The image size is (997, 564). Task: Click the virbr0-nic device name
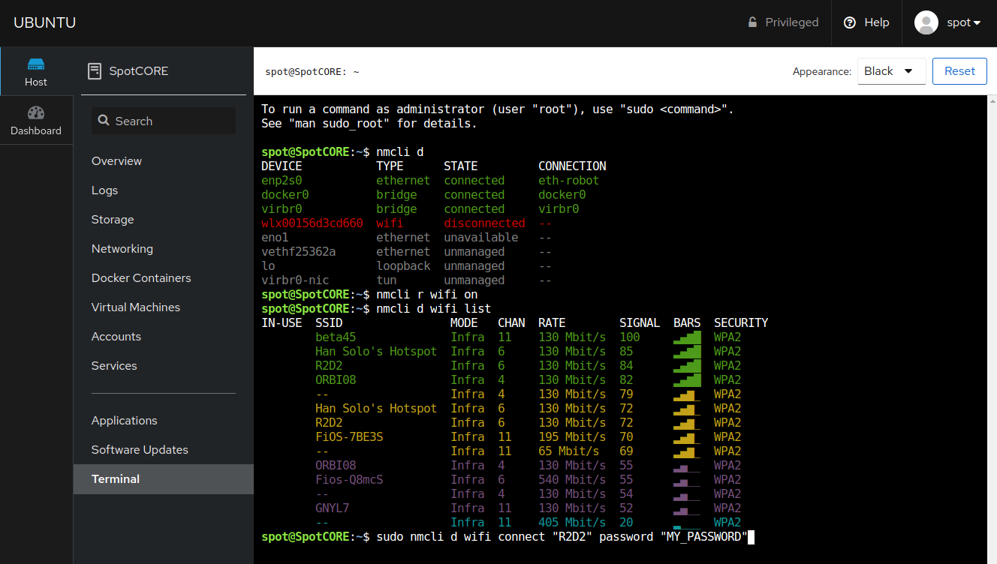coord(295,280)
